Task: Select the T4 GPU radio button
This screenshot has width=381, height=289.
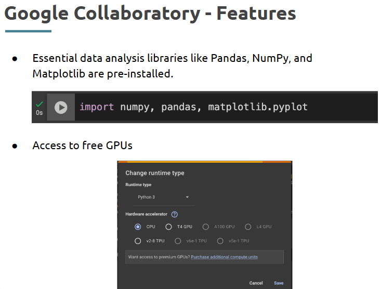Action: point(168,227)
